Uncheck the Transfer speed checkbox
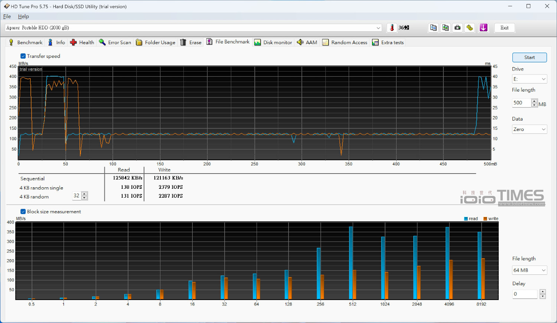The width and height of the screenshot is (557, 323). point(23,56)
